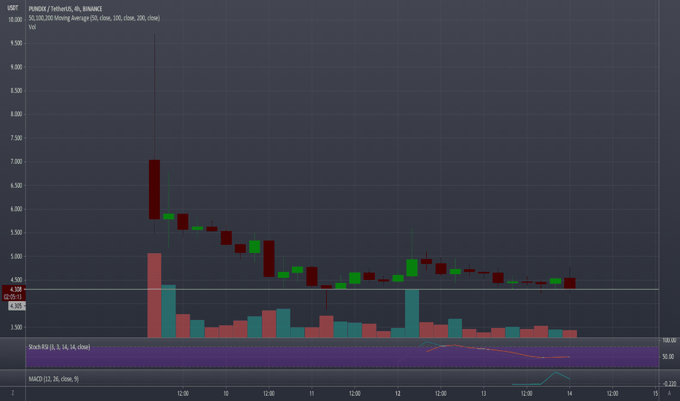Image resolution: width=680 pixels, height=401 pixels.
Task: Click the tall first red candle body
Action: point(155,190)
